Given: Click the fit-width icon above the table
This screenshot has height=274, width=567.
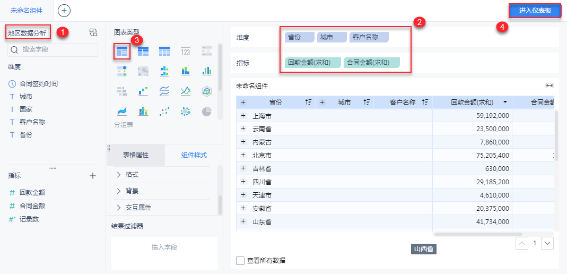Looking at the screenshot, I should click(x=549, y=85).
